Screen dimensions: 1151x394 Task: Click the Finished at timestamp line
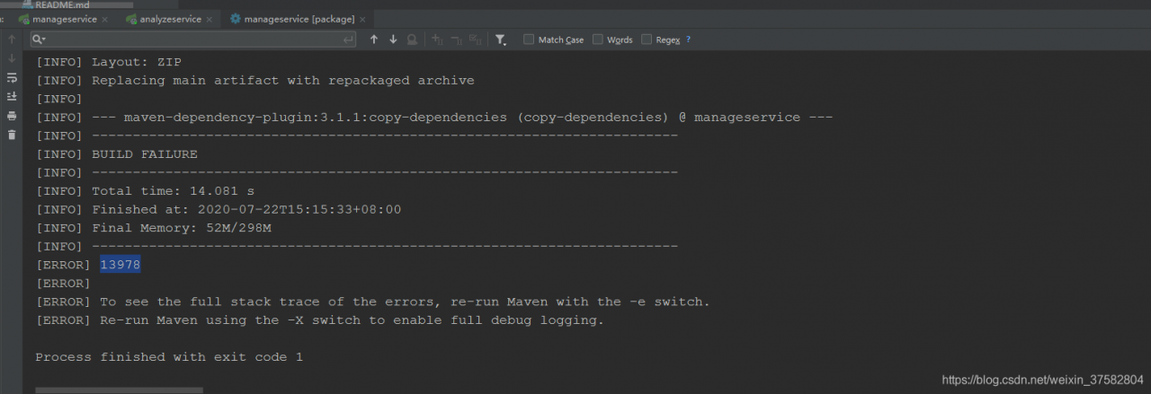pyautogui.click(x=219, y=209)
